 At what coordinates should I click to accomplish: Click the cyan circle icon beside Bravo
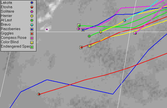click(32, 25)
